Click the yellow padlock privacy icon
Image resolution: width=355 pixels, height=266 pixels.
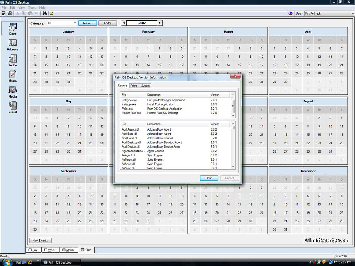pyautogui.click(x=51, y=13)
